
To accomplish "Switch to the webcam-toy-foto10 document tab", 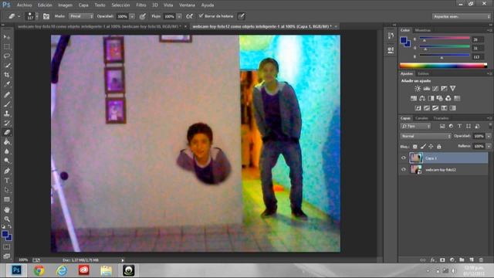I will click(x=100, y=27).
